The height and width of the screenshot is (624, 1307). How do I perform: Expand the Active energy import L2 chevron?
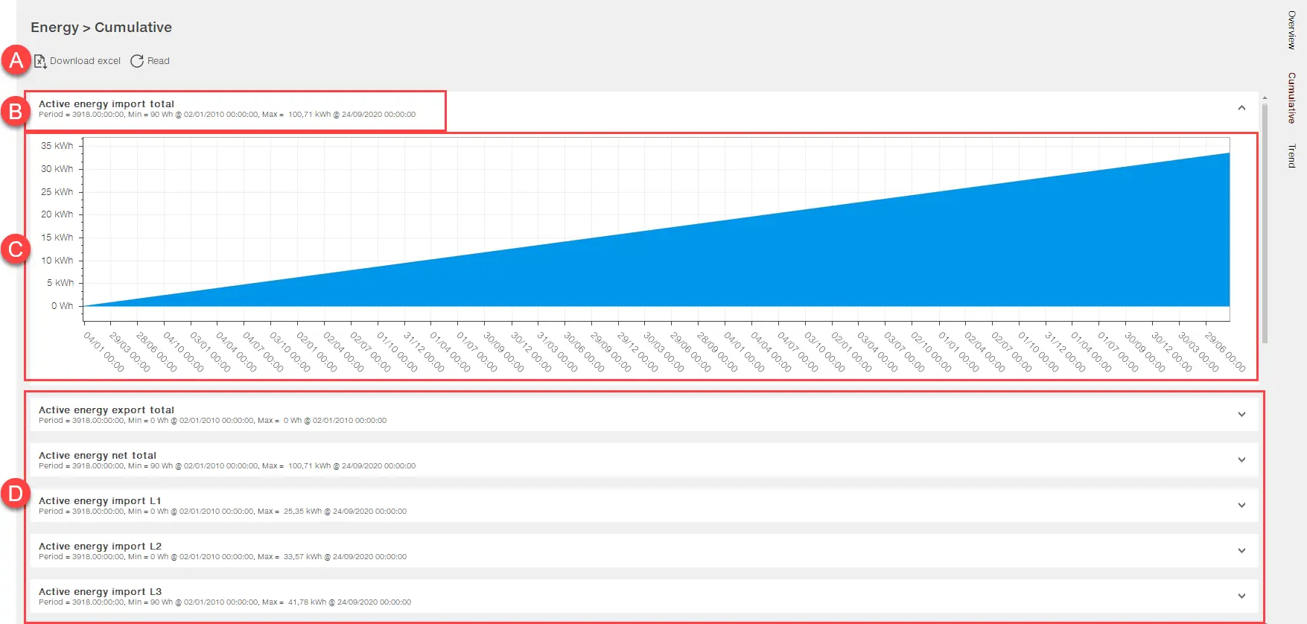(1241, 551)
